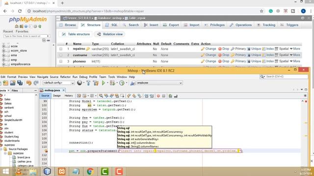Viewport: 314px width, 176px height.
Task: Click the Toggle Bookmark icon in editor toolbar
Action: click(139, 96)
